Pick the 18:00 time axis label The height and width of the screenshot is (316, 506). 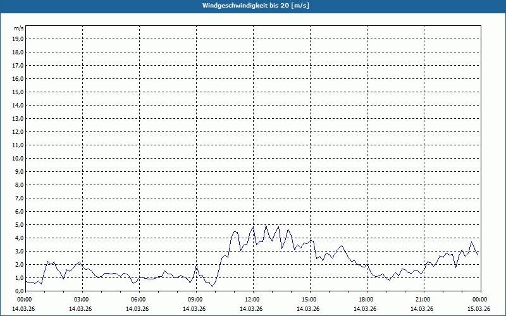click(366, 299)
